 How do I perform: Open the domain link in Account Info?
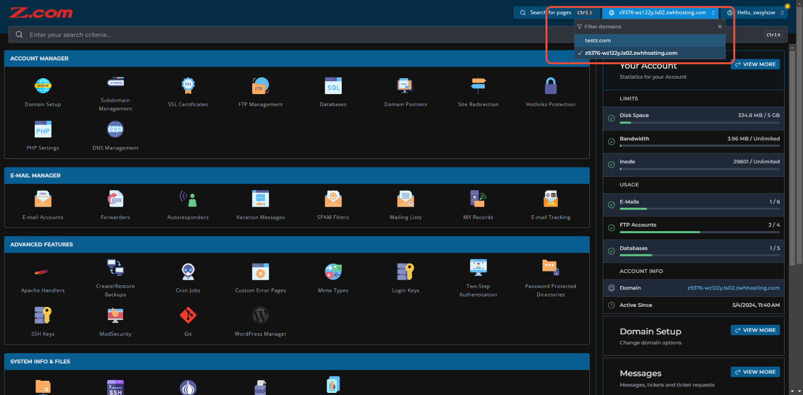(x=733, y=288)
